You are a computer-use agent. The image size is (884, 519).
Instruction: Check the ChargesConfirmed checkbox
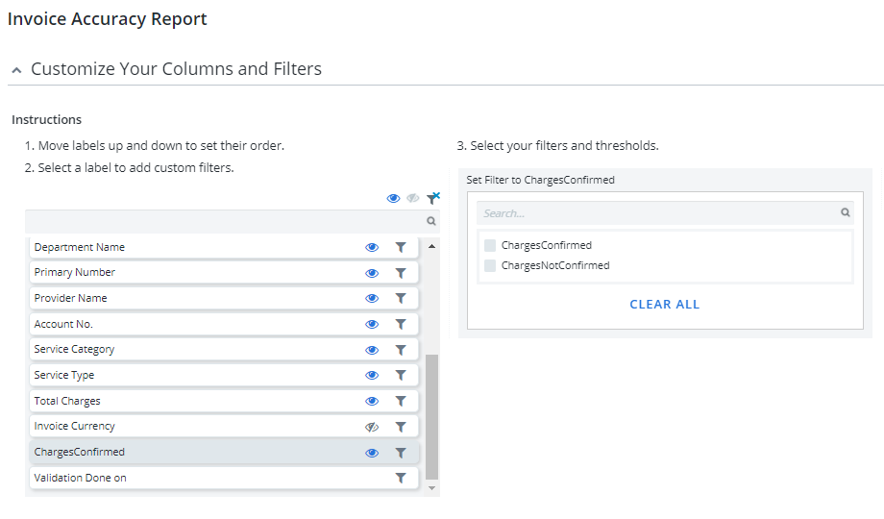point(490,245)
